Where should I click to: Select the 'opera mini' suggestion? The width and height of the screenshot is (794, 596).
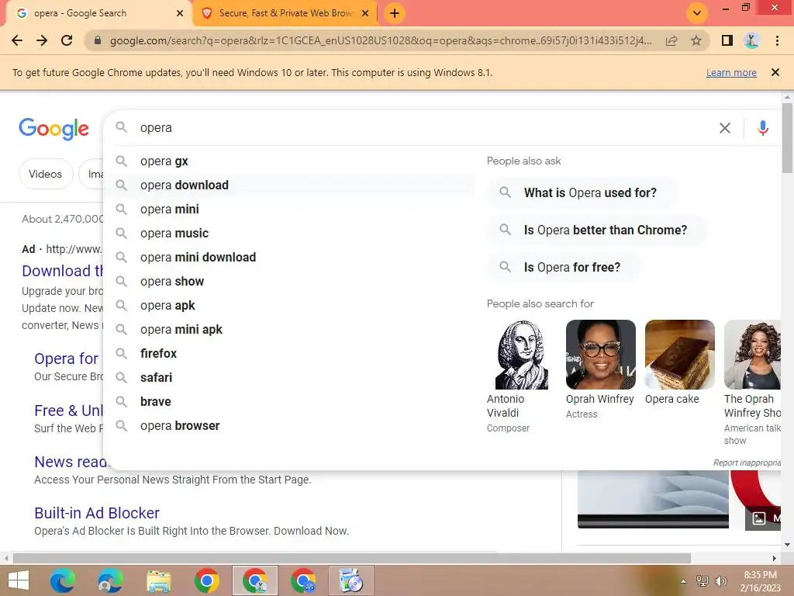[288, 210]
